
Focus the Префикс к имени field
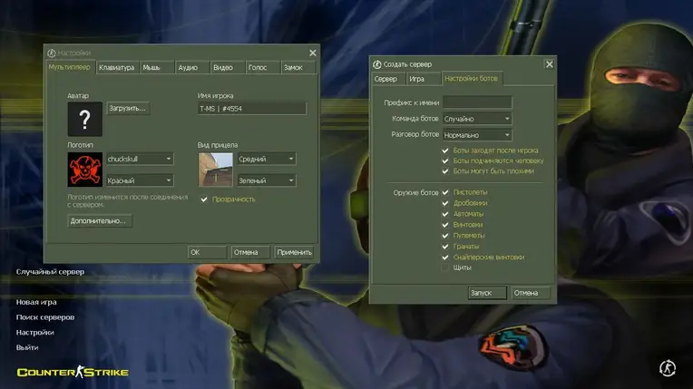click(477, 102)
